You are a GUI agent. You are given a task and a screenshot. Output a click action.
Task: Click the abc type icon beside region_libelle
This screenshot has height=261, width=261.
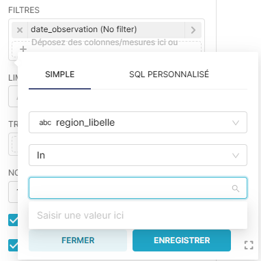pyautogui.click(x=45, y=122)
